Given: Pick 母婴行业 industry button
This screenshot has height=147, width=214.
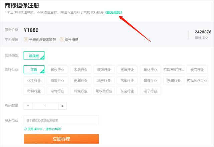Looking at the screenshot, I should point(34,91).
